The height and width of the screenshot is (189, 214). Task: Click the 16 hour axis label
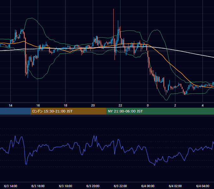38,106
